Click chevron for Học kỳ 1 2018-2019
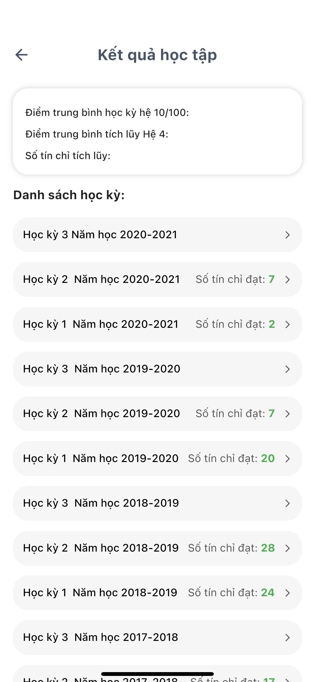The image size is (315, 682). [x=287, y=593]
